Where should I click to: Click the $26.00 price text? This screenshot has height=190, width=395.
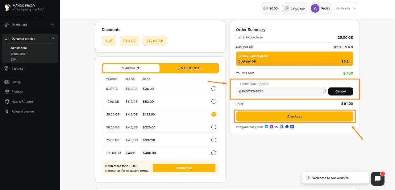148,89
